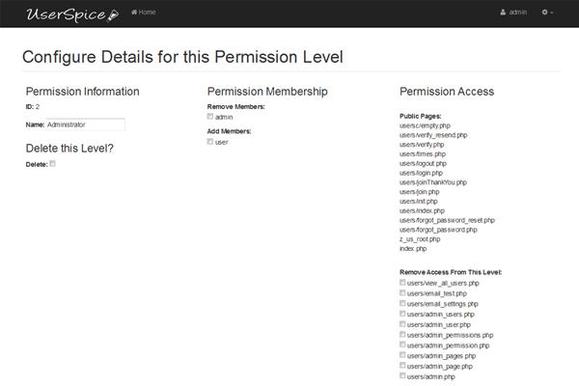Toggle users/email_test.php access checkbox
579x386 pixels.
pyautogui.click(x=402, y=293)
